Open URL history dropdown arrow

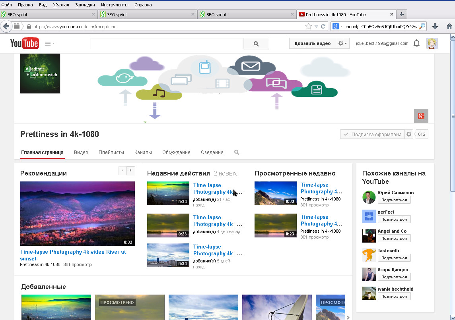pyautogui.click(x=316, y=26)
